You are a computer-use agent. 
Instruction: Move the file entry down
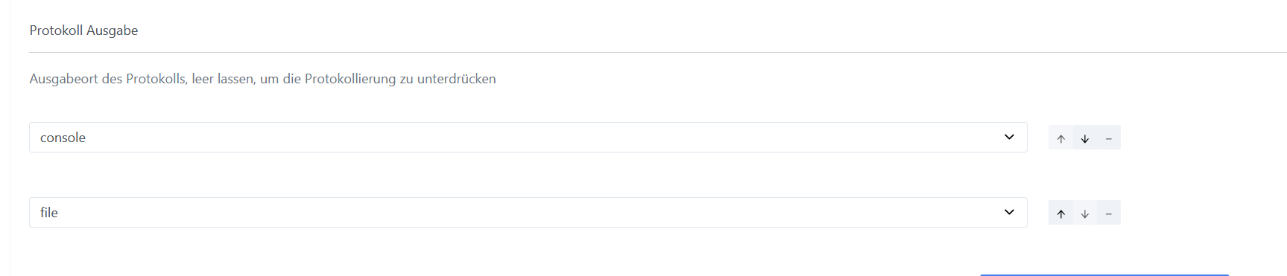[x=1085, y=213]
